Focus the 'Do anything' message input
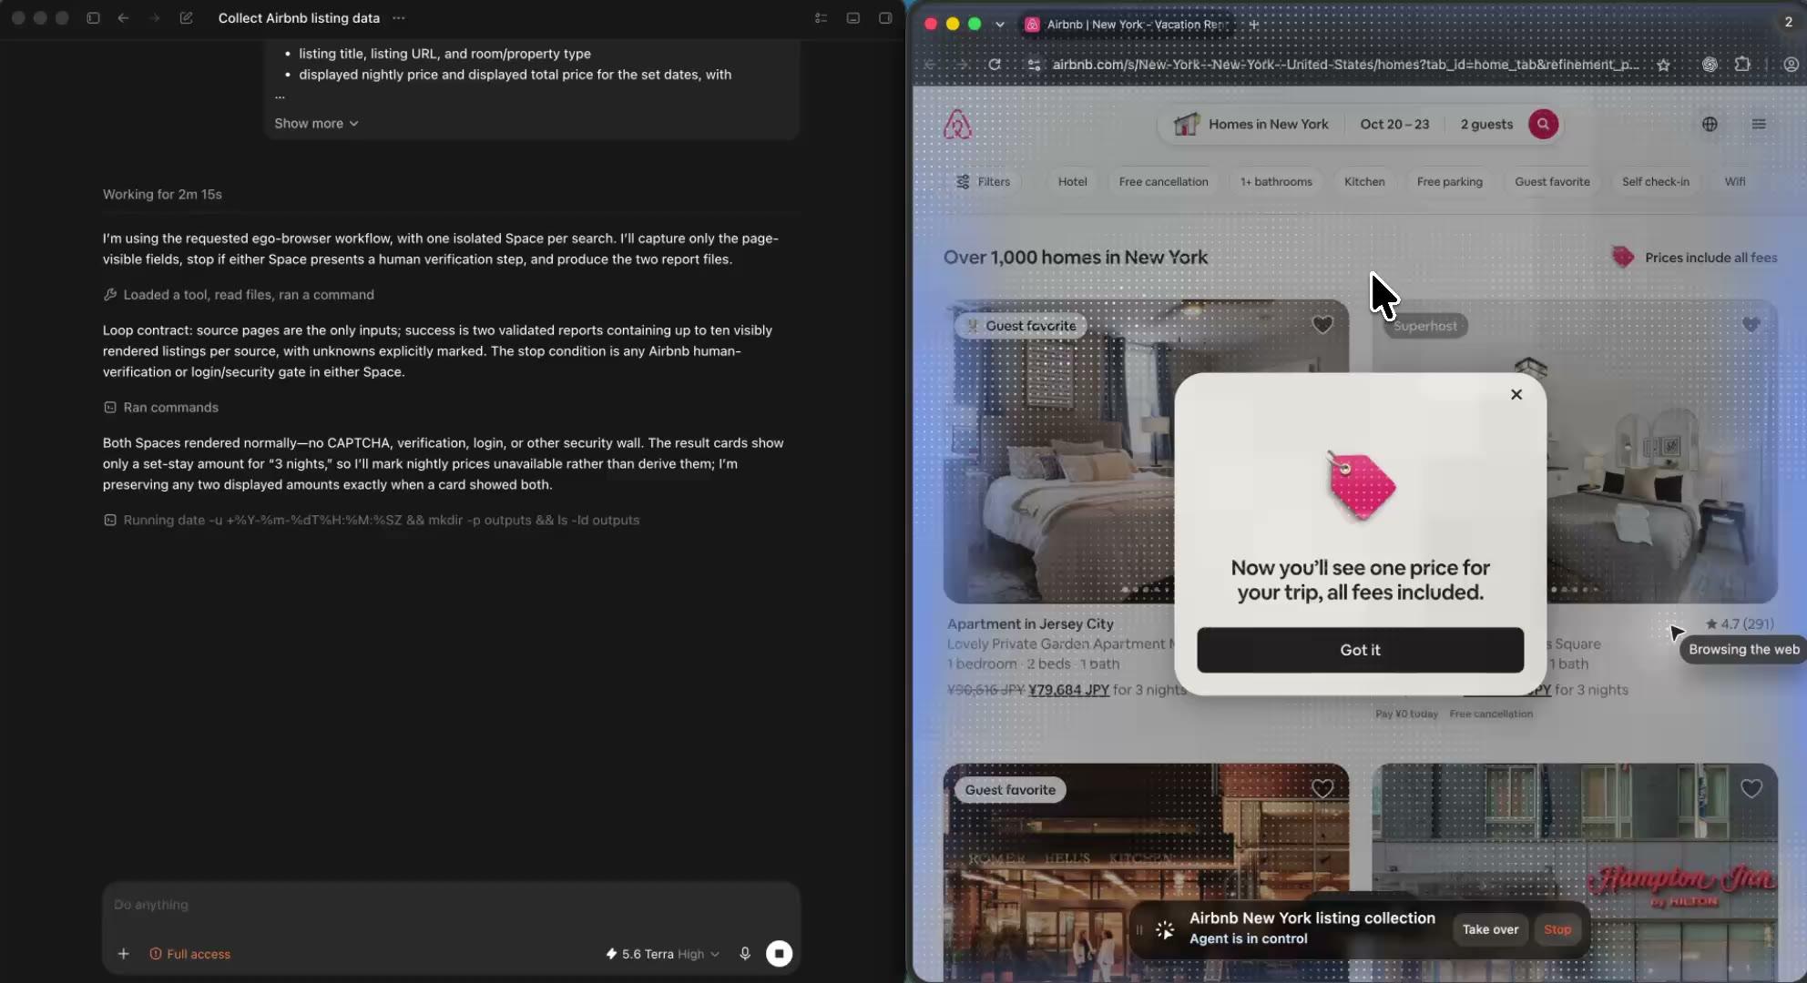1807x983 pixels. point(451,905)
